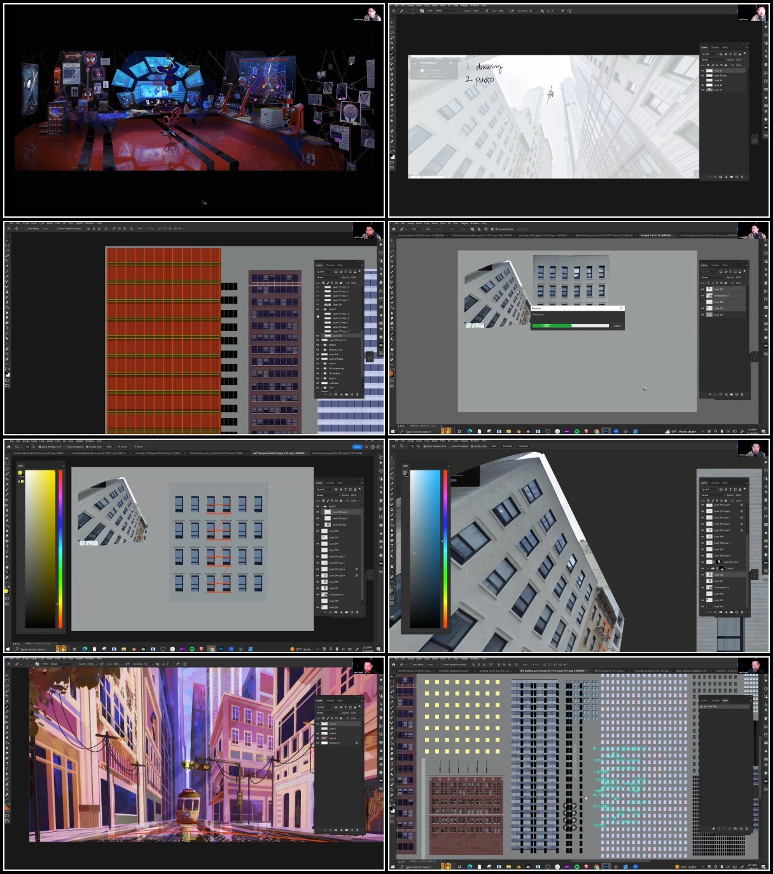Open the Pen tool Path mode dropdown in the Progress-dialog frame
Viewport: 773px width, 874px height.
(417, 229)
